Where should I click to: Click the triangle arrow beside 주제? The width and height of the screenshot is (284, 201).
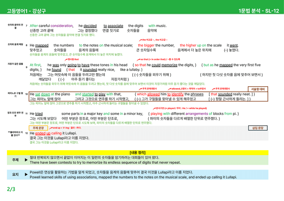[x=26, y=160]
